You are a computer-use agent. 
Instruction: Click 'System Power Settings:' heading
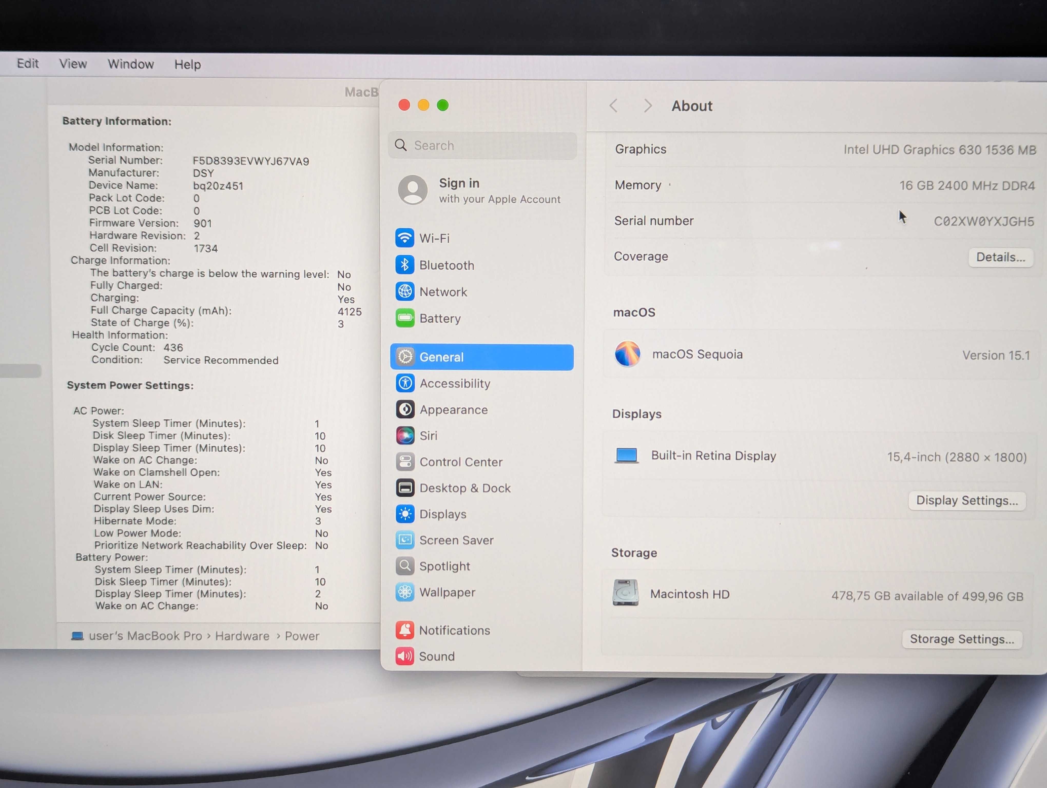click(x=130, y=385)
